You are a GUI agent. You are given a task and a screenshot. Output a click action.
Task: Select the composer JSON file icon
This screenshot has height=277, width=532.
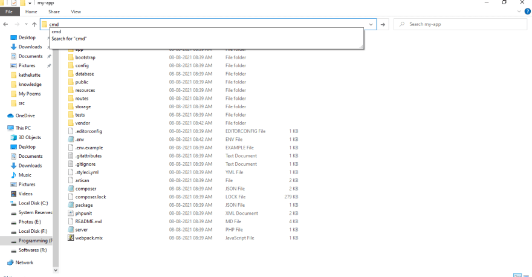[x=71, y=189]
